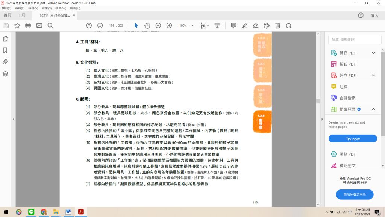Image resolution: width=385 pixels, height=217 pixels.
Task: Click the Try now button
Action: [x=353, y=139]
